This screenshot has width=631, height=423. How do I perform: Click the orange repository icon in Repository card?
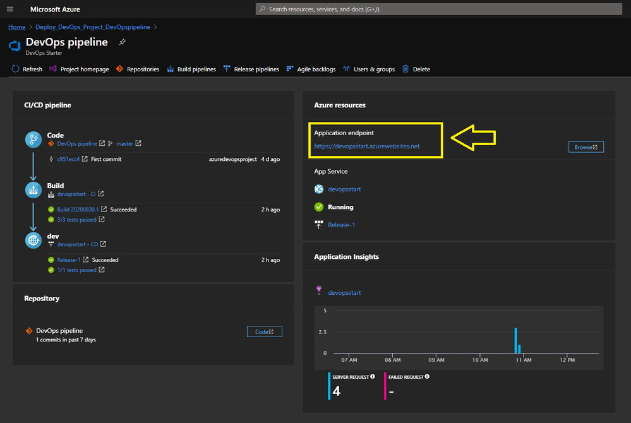(29, 331)
